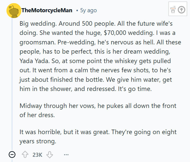190x162 pixels.
Task: Click the 23K vote score
Action: (x=37, y=155)
